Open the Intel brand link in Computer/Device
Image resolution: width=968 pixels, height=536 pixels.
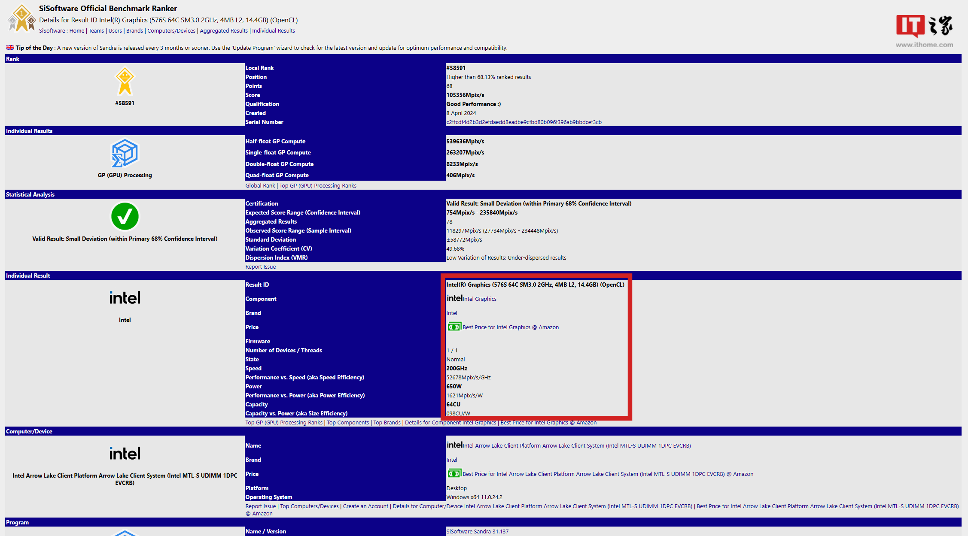pyautogui.click(x=452, y=460)
